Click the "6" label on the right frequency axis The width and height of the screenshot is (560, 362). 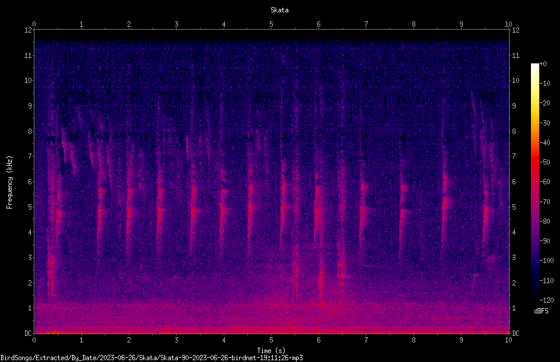click(514, 181)
